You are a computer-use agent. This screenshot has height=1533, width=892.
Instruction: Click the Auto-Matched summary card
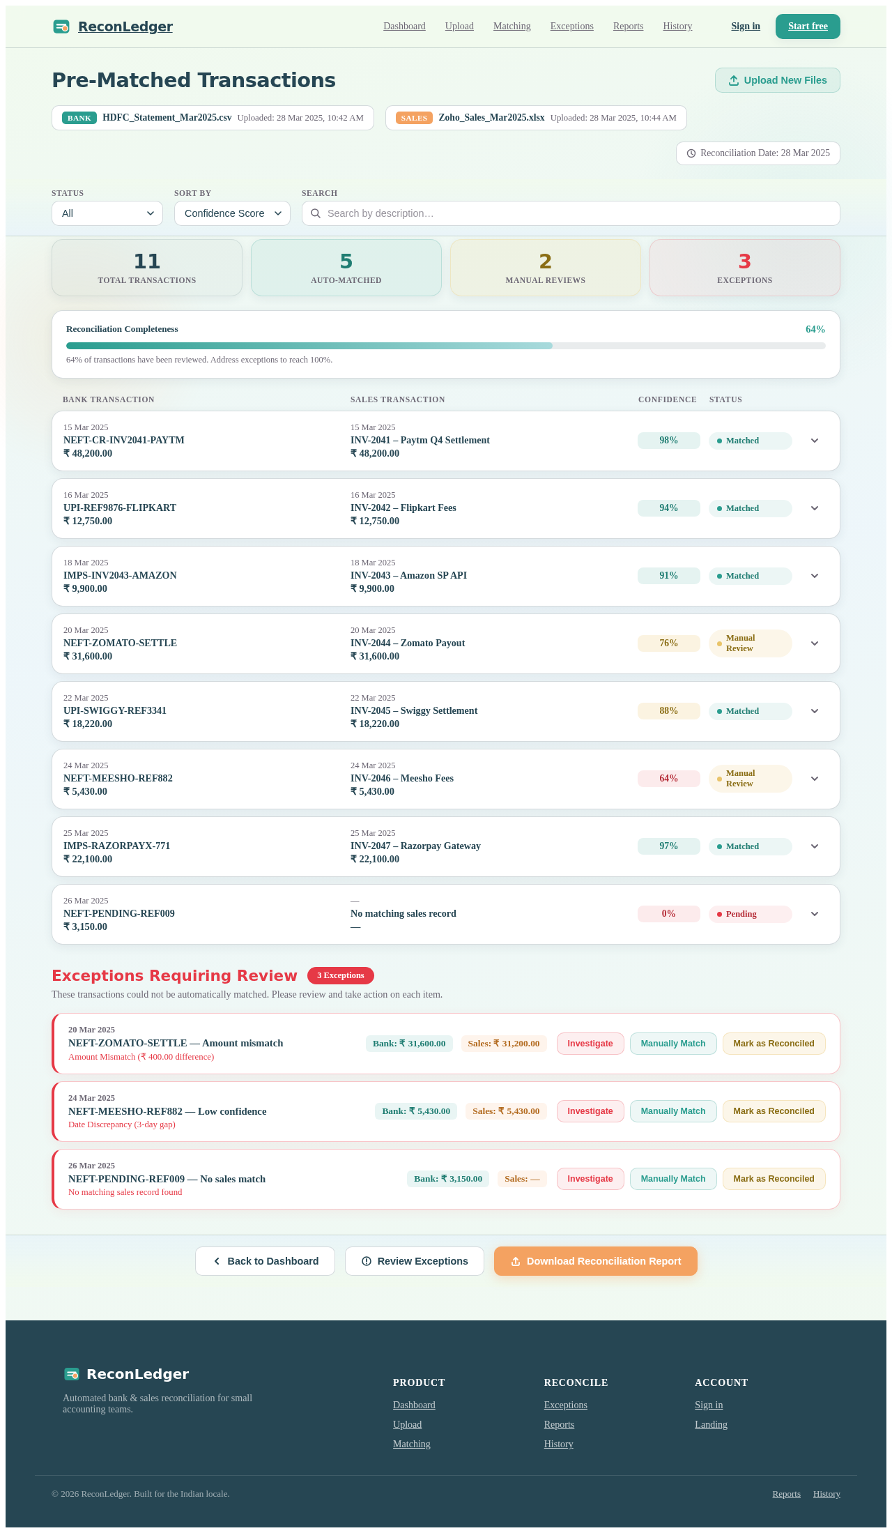point(346,268)
